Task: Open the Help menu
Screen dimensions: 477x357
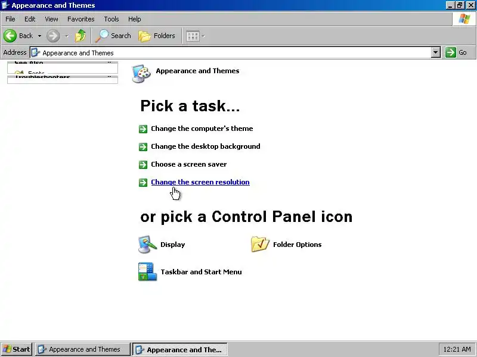Action: 135,19
